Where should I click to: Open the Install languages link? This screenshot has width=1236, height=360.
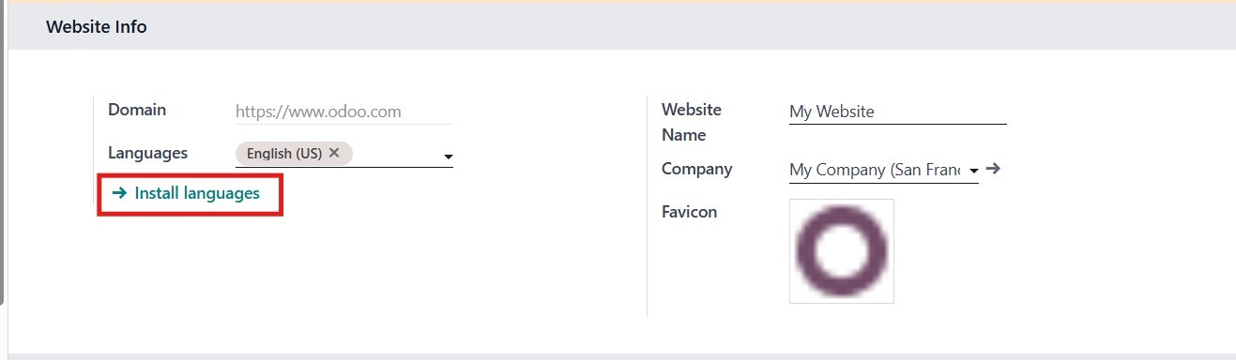pos(197,193)
